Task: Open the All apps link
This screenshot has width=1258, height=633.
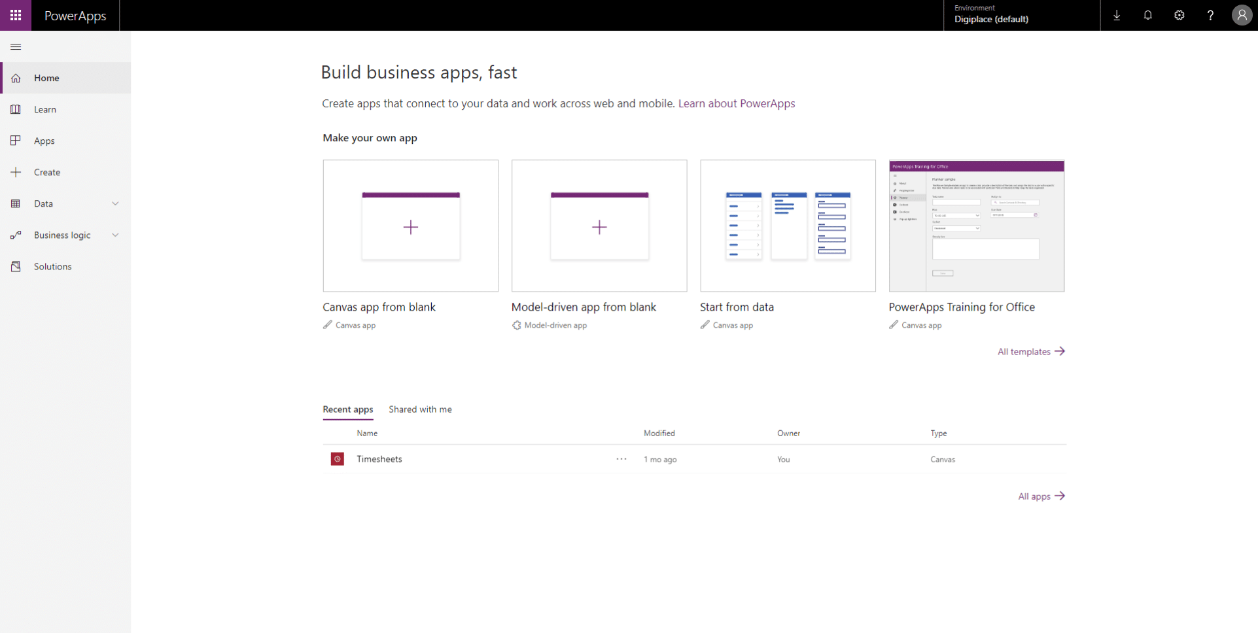Action: tap(1041, 496)
